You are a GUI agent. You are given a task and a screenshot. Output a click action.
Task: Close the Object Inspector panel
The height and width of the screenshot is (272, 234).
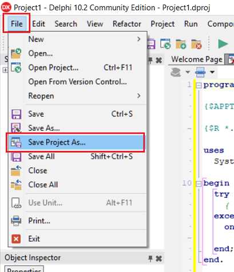pyautogui.click(x=158, y=259)
